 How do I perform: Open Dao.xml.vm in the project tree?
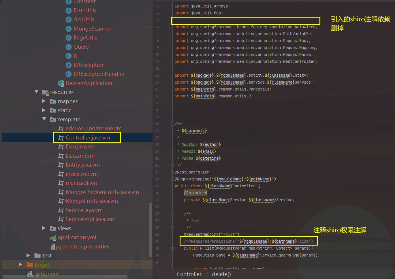(80, 156)
